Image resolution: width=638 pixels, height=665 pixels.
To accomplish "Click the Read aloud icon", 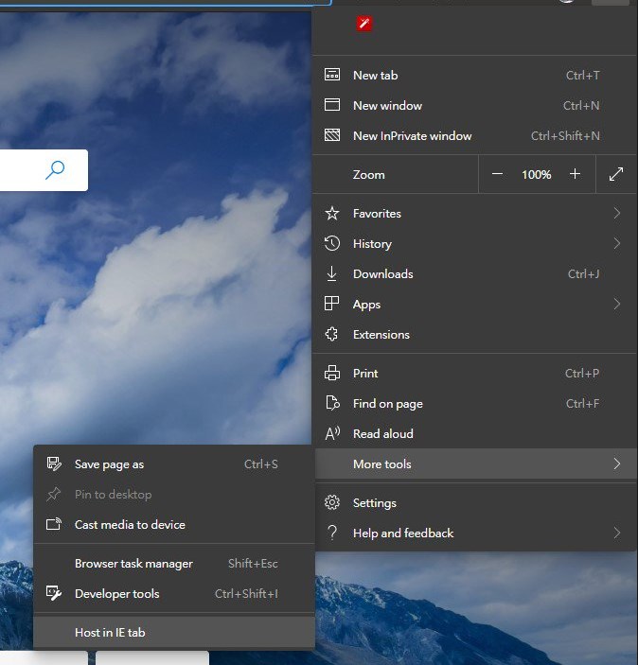I will tap(332, 434).
